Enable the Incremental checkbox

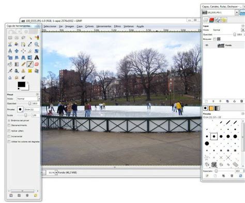(9, 137)
